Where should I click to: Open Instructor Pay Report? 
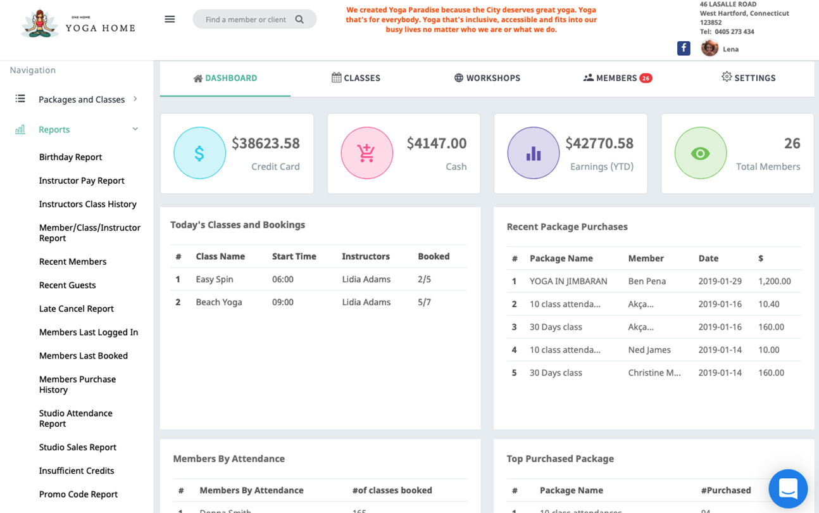tap(82, 180)
